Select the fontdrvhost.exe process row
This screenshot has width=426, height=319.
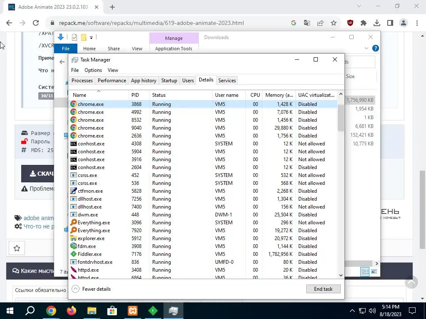(x=203, y=262)
